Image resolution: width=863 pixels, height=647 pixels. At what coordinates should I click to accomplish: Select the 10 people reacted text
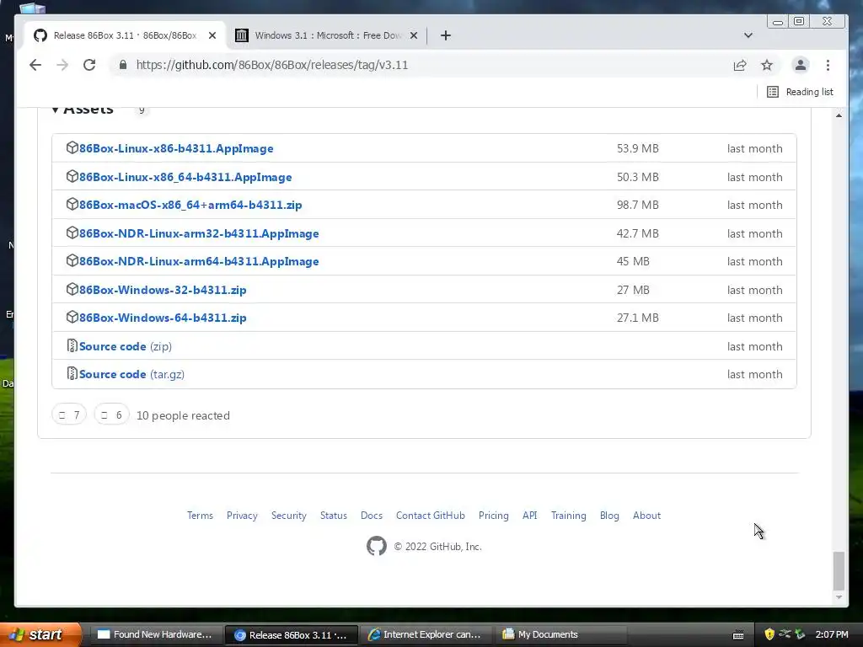(x=183, y=415)
